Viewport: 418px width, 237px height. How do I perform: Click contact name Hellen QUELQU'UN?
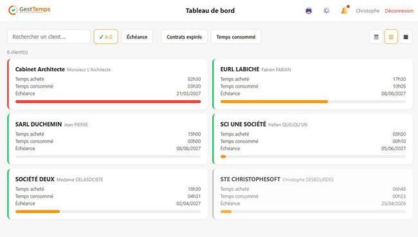(287, 125)
